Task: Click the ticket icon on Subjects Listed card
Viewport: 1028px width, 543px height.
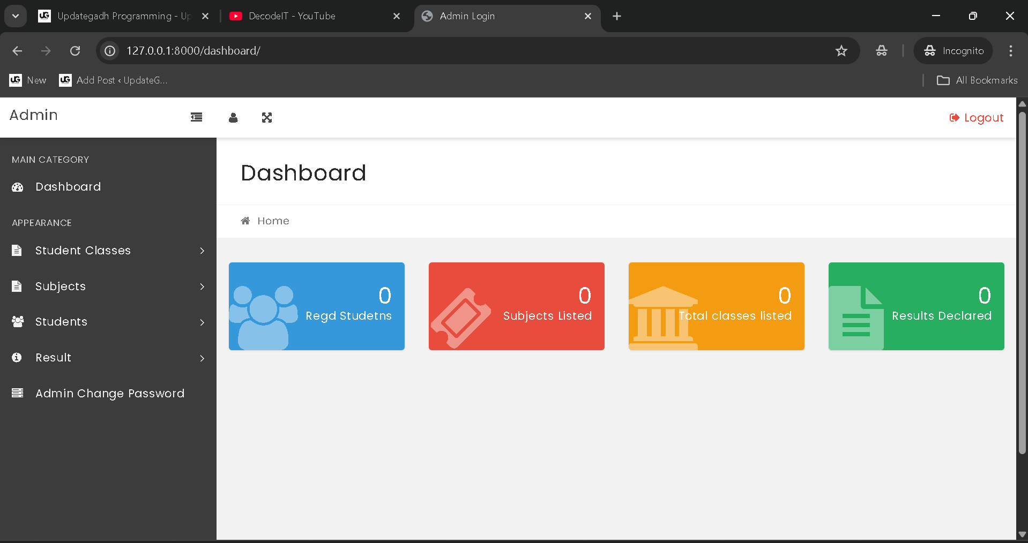Action: click(460, 318)
